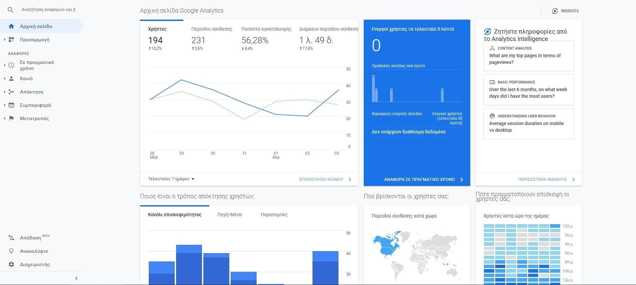Select the Ποσοστό εγκατάλειψης metric tab
The image size is (636, 285).
point(266,38)
